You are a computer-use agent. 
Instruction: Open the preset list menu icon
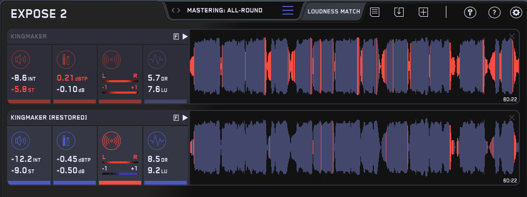pyautogui.click(x=288, y=10)
